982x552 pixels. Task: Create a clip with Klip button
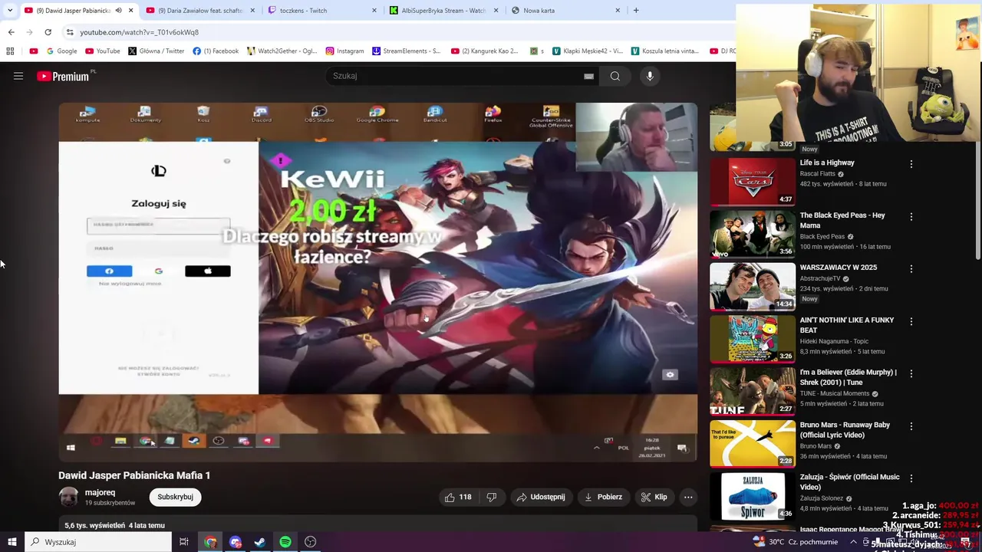point(654,497)
